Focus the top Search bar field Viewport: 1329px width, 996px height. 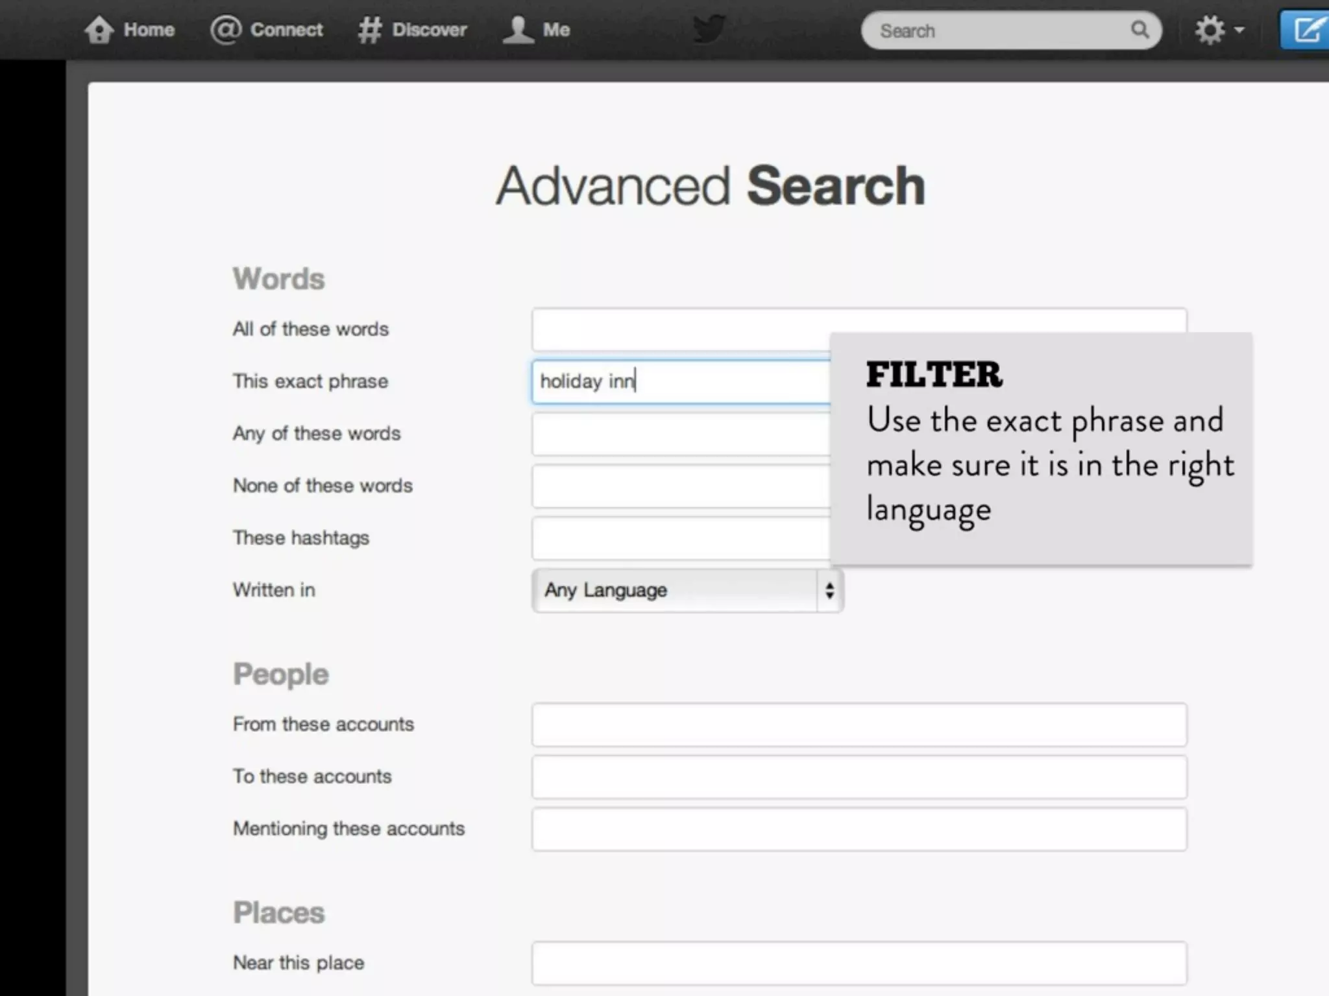coord(999,30)
